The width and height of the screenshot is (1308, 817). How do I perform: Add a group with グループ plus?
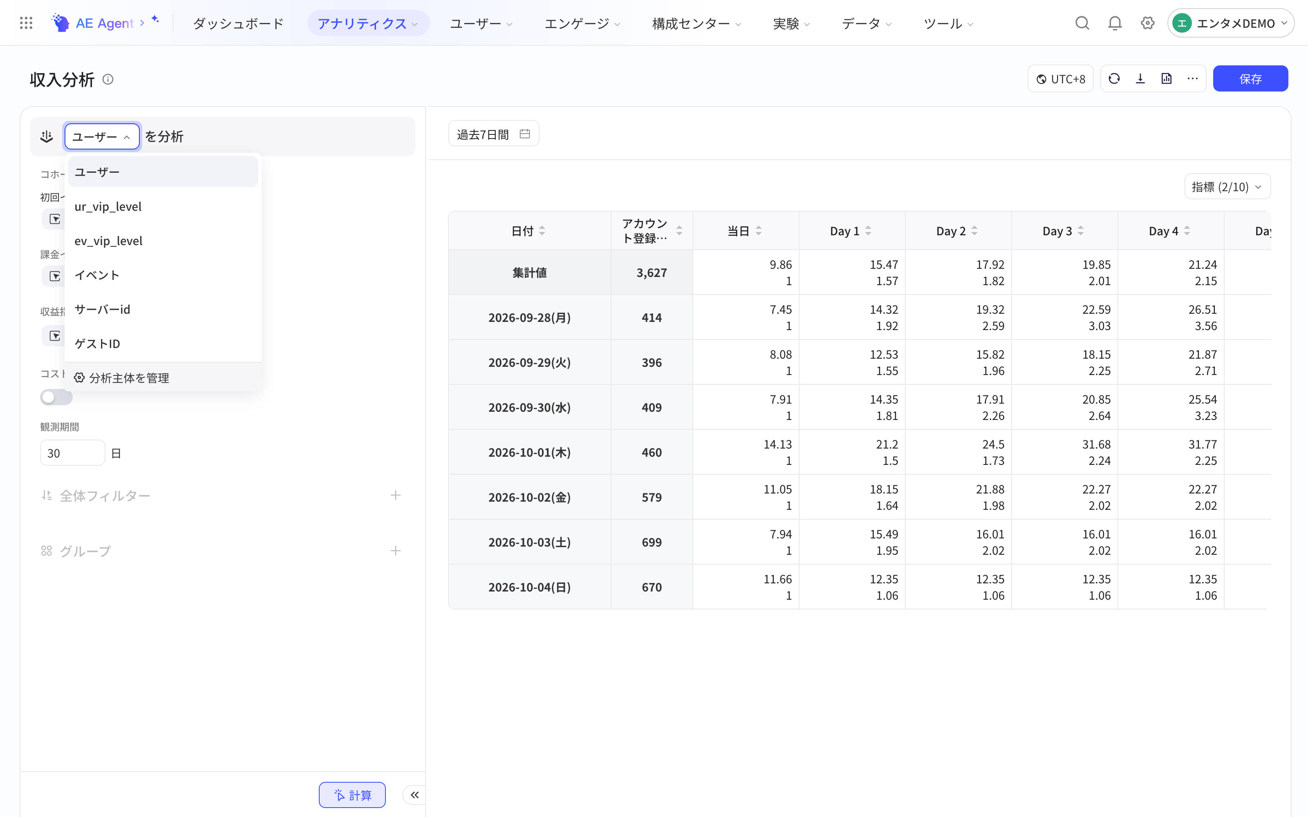pyautogui.click(x=396, y=551)
